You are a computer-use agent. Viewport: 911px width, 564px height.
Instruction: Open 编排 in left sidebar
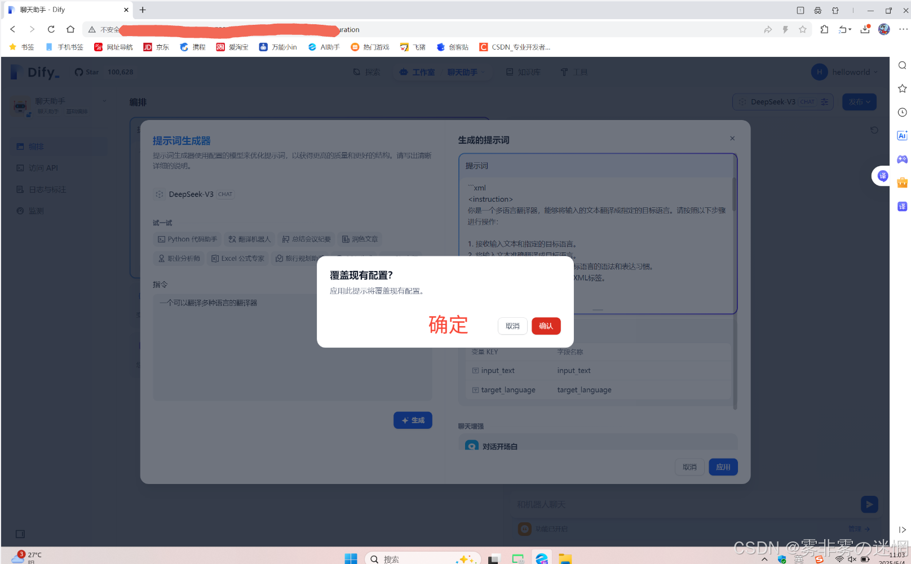59,146
